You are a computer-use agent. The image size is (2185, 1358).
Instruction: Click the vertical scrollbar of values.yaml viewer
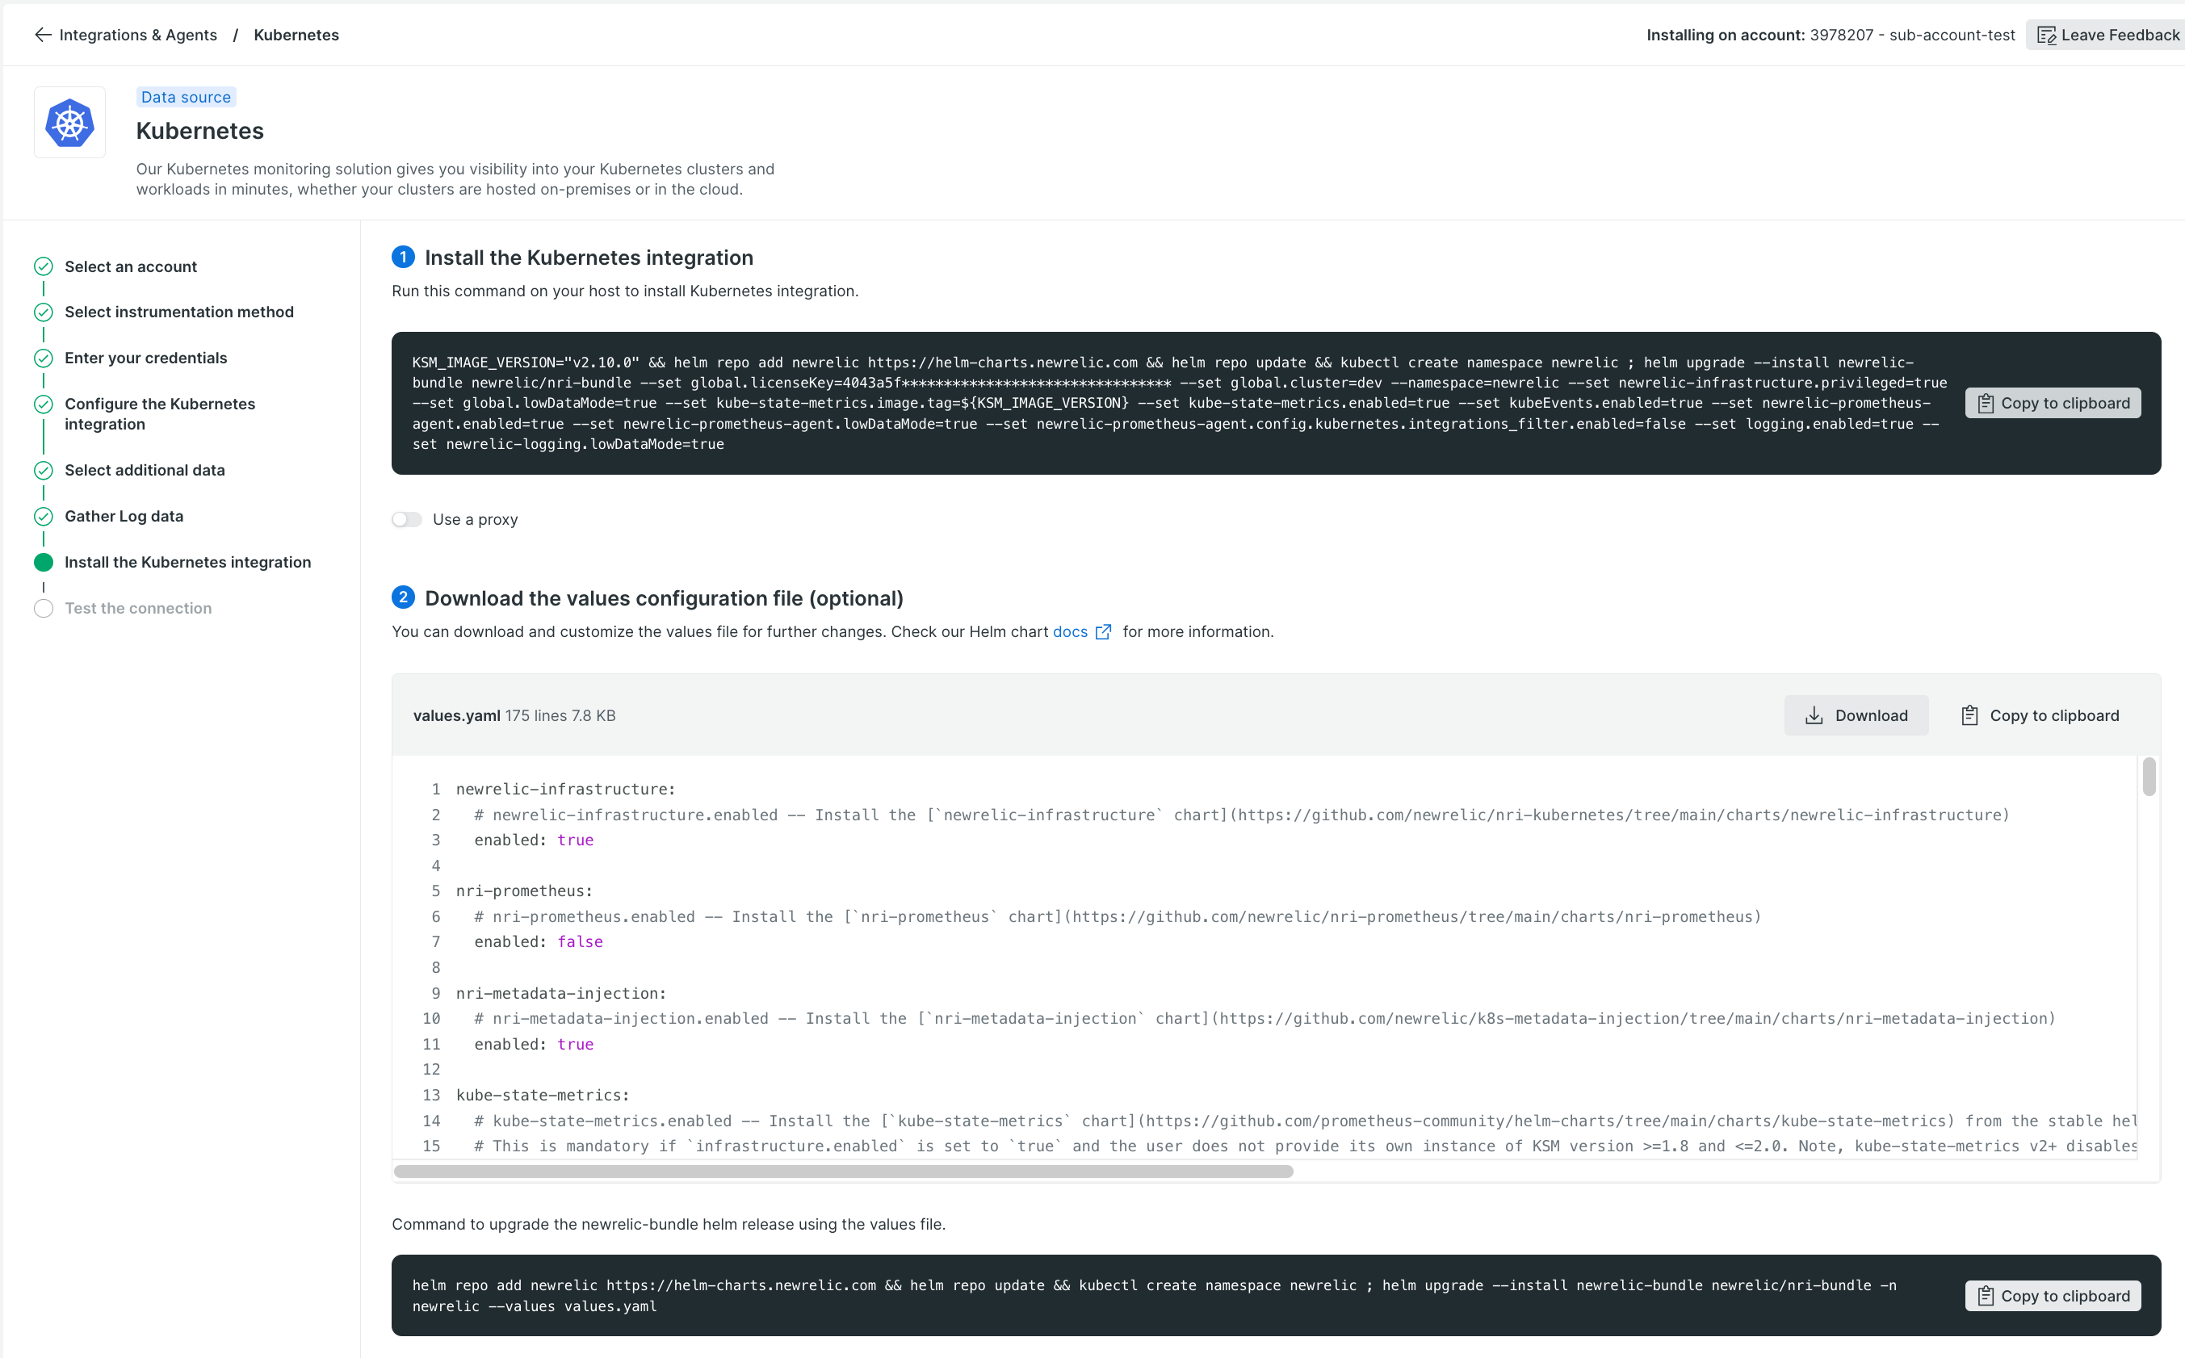point(2149,777)
